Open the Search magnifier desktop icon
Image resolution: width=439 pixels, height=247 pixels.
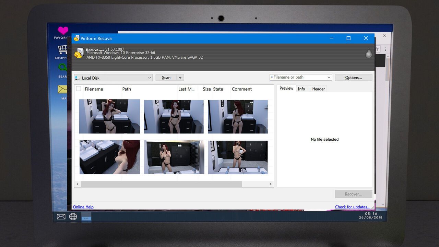pyautogui.click(x=62, y=68)
